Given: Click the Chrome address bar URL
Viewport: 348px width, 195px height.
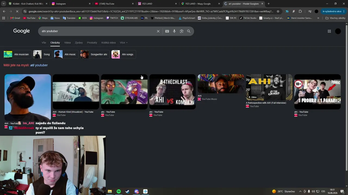Looking at the screenshot, I should [151, 11].
